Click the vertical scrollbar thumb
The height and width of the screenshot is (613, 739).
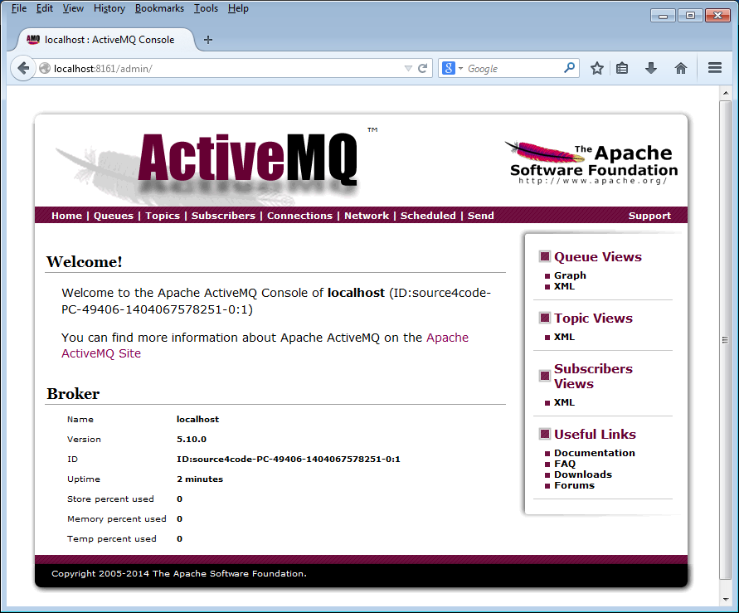726,340
